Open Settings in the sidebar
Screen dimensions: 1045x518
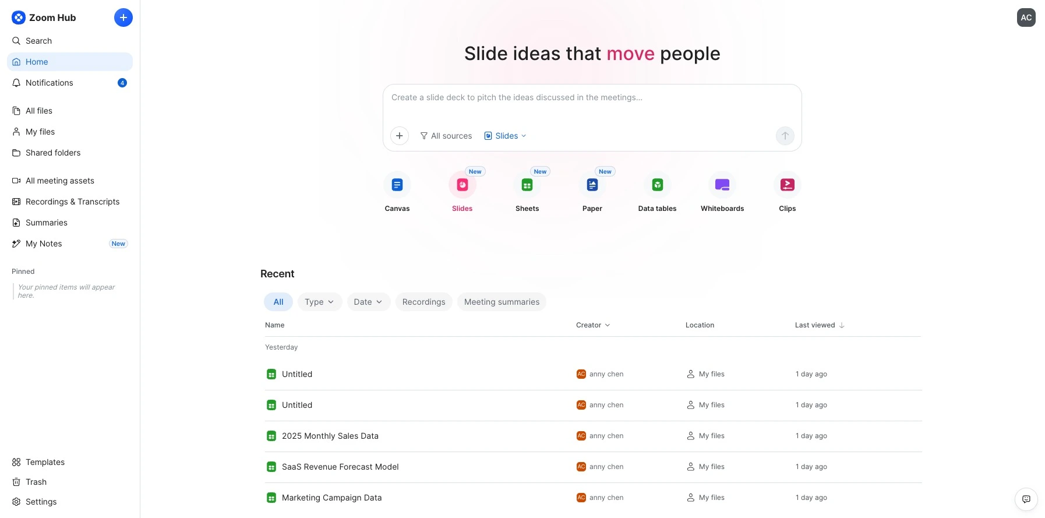70,502
